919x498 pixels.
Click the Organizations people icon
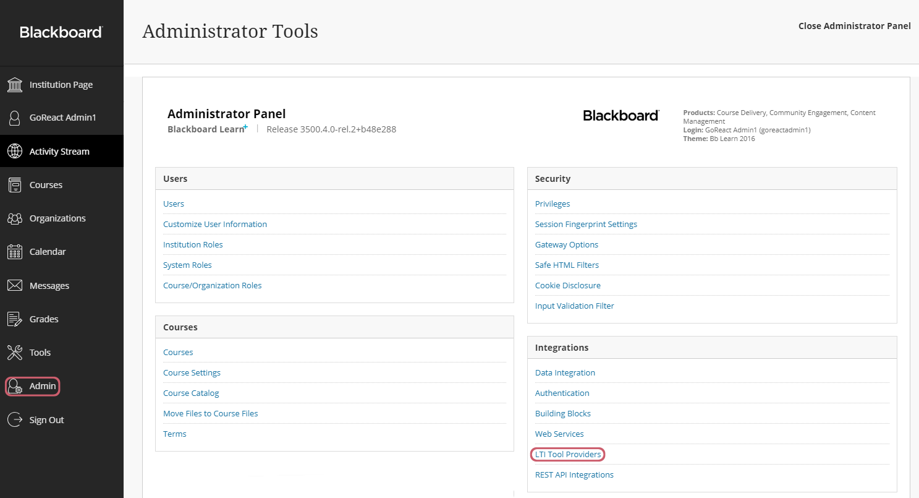[x=15, y=218]
